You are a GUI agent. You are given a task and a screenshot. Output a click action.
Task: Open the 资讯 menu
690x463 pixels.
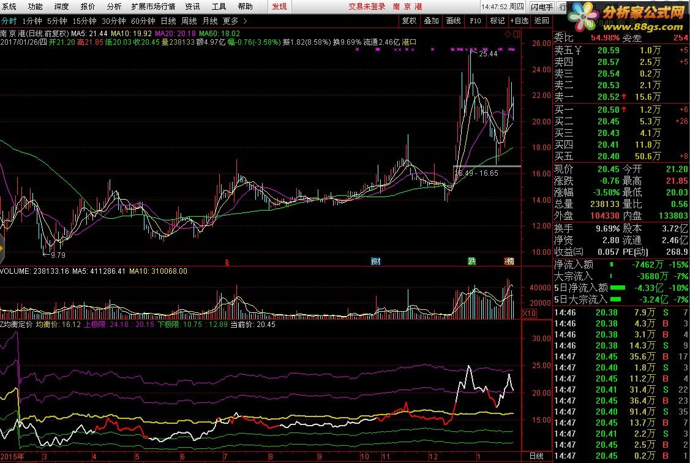192,6
